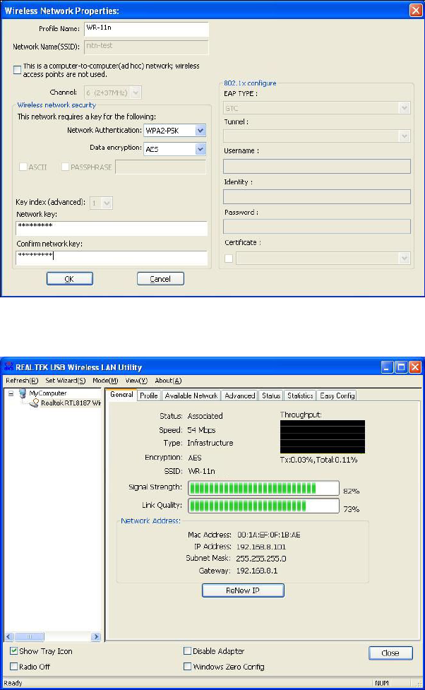
Task: Enable Windows Zero Config checkbox
Action: click(187, 666)
